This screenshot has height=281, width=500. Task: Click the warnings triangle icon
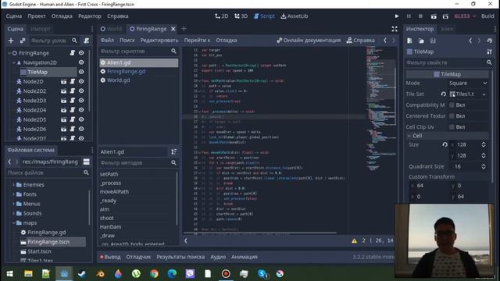pyautogui.click(x=354, y=241)
